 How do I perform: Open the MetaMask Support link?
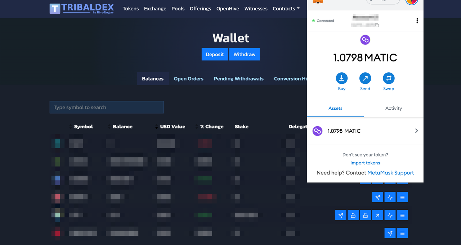391,173
